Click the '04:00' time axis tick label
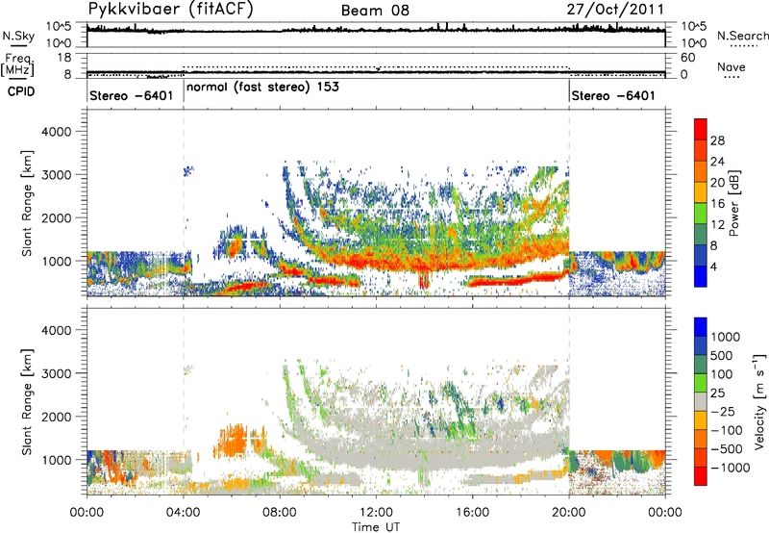The width and height of the screenshot is (769, 533). point(184,513)
